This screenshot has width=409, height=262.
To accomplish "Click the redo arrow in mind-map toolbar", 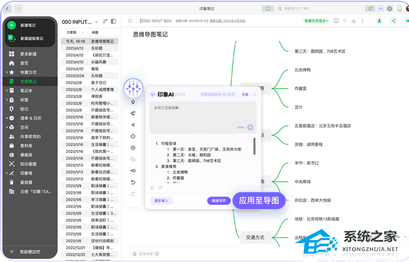I will (x=133, y=194).
